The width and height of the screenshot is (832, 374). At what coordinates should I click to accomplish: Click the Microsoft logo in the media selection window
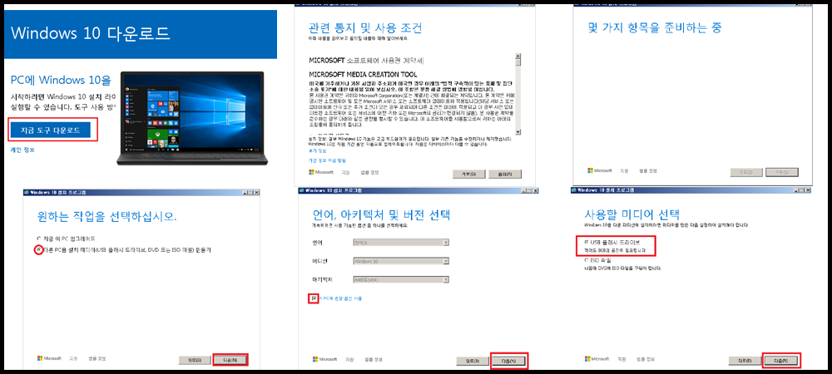pyautogui.click(x=598, y=360)
